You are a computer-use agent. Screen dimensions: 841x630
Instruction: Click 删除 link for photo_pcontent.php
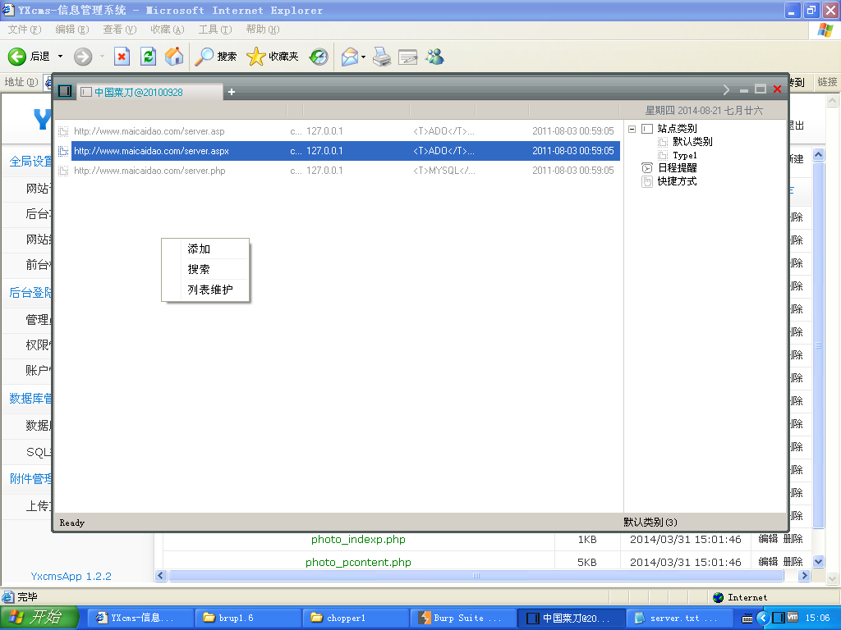click(793, 562)
